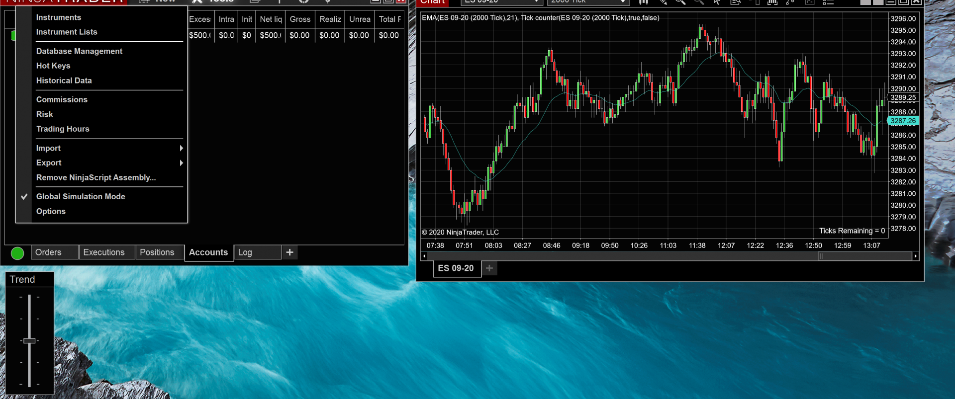955x399 pixels.
Task: Select the Intra column value cell
Action: (x=226, y=35)
